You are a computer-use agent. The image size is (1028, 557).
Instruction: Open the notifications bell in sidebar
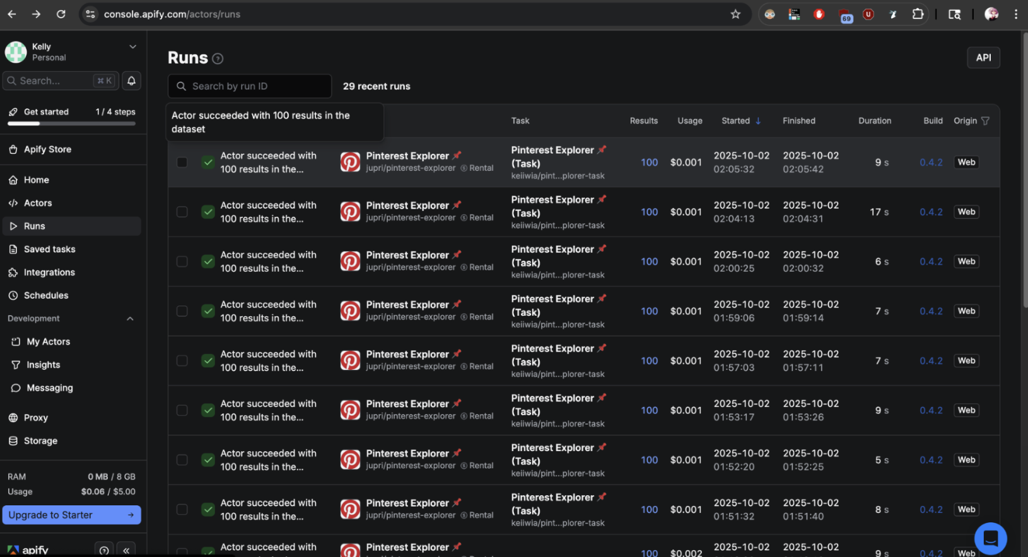(131, 81)
